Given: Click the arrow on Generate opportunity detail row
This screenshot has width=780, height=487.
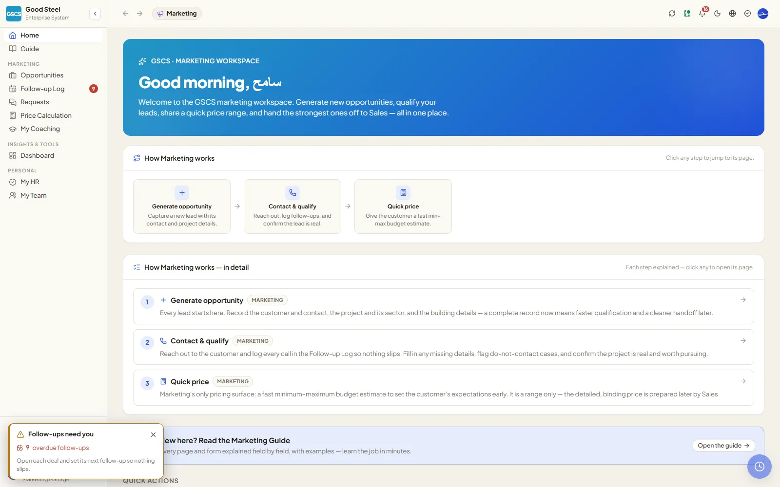Looking at the screenshot, I should point(743,300).
